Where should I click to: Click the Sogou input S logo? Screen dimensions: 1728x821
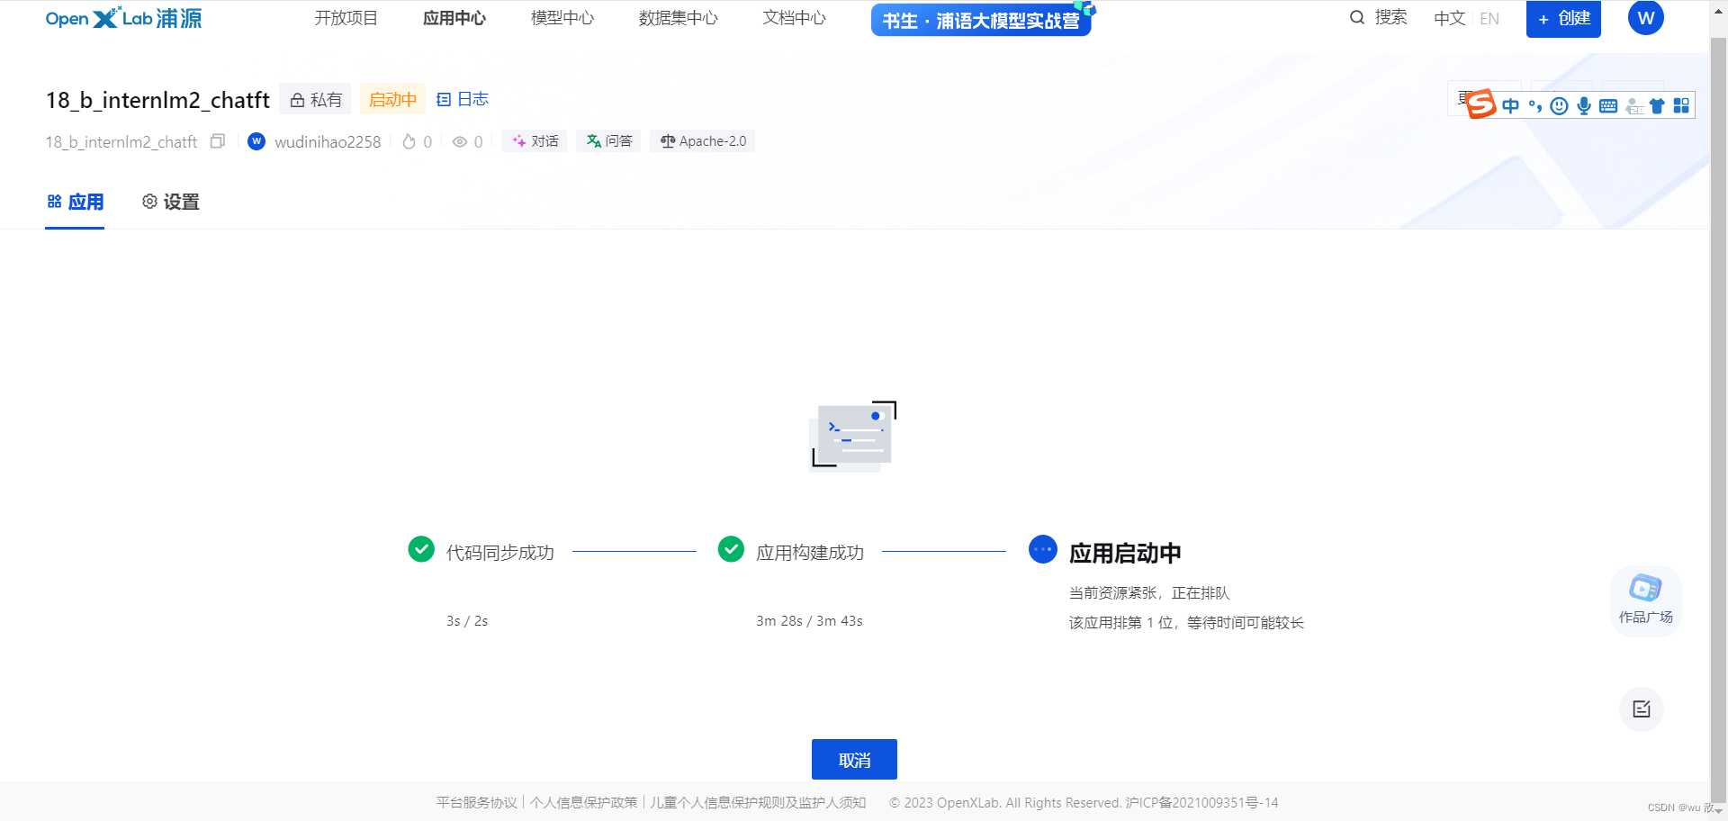(1480, 104)
